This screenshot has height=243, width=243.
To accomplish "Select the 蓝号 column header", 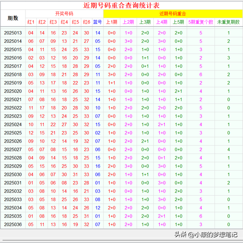I will point(98,22).
